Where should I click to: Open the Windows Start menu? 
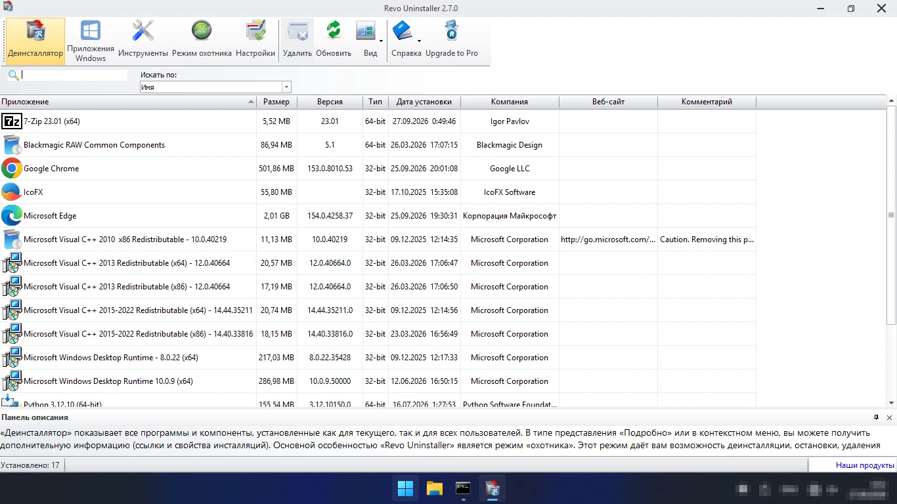point(406,488)
